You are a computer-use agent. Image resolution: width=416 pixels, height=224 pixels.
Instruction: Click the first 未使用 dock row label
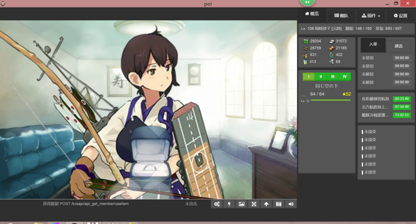coord(367,58)
